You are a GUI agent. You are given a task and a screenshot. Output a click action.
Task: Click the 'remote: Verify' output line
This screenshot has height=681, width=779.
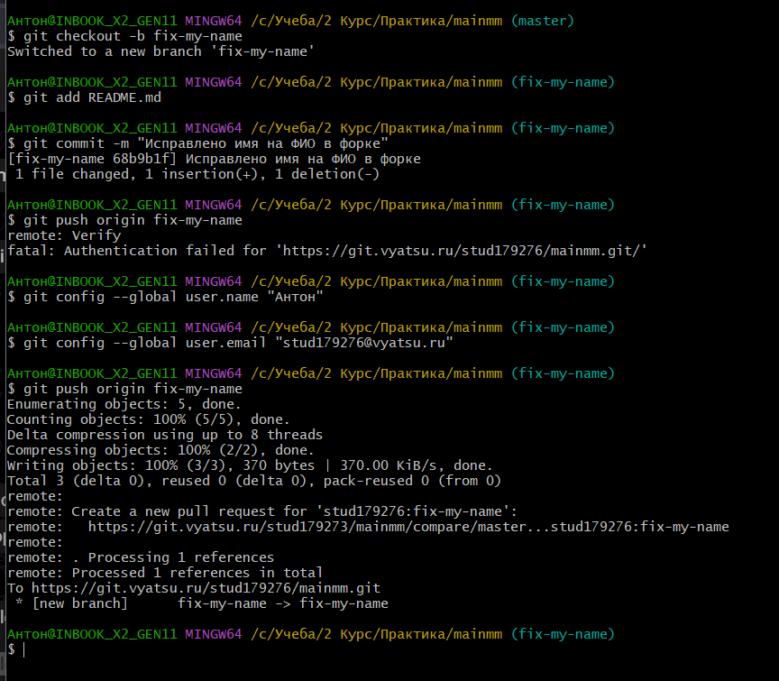point(63,235)
